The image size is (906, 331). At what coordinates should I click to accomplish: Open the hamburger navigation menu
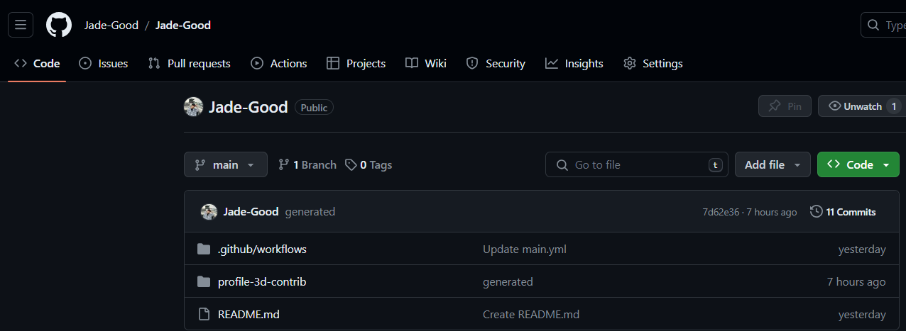pyautogui.click(x=21, y=26)
